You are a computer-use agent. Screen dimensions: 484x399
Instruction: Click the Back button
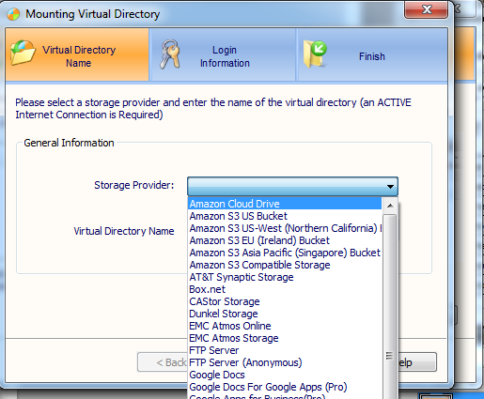tap(163, 362)
